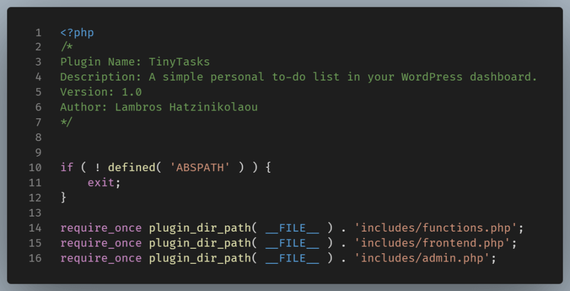The height and width of the screenshot is (291, 570).
Task: Click the 'Author: Lambros Hatzinikolaou' line
Action: tap(159, 107)
